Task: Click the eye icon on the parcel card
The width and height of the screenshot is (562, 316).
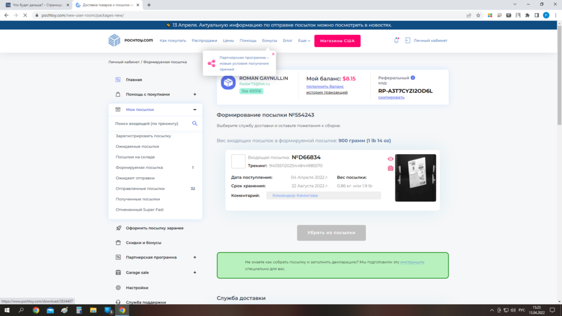Action: [x=391, y=159]
